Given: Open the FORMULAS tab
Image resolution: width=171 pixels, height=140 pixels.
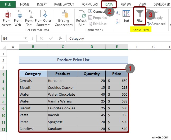Looking at the screenshot, I should 90,4.
